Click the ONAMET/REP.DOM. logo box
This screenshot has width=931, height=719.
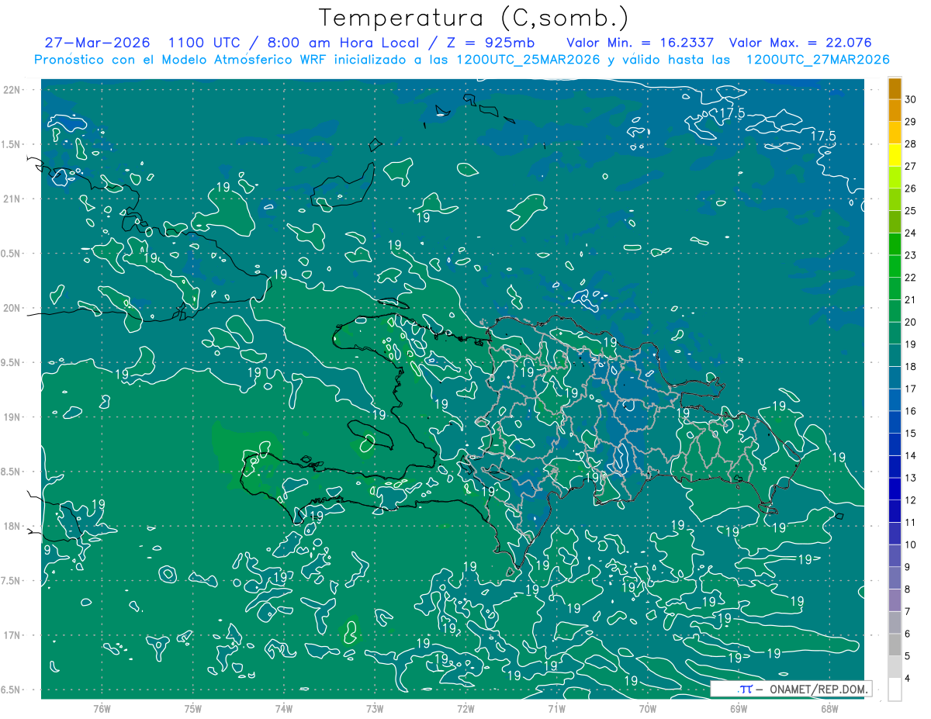pyautogui.click(x=791, y=689)
